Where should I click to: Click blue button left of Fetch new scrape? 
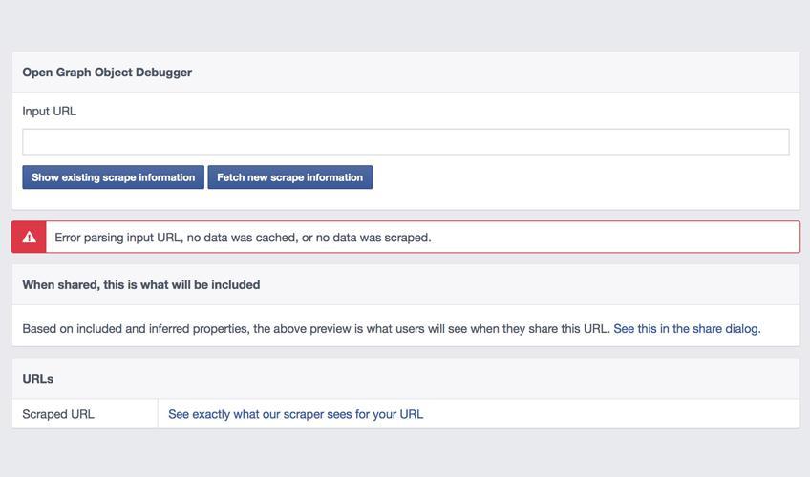pos(113,177)
